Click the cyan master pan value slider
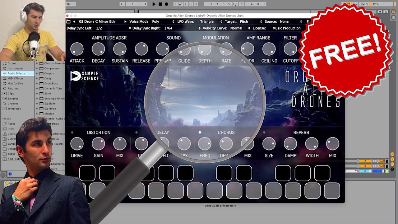Screen dimensions: 398x224 [365, 171]
